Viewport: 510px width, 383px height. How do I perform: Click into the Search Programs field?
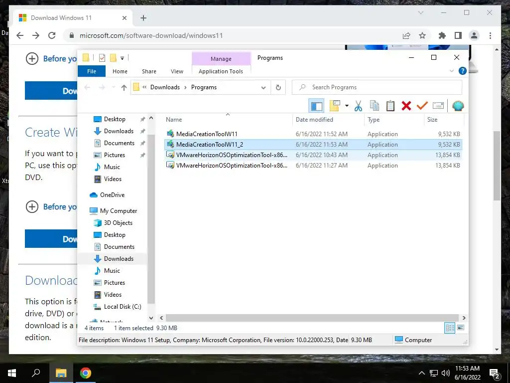[x=377, y=87]
